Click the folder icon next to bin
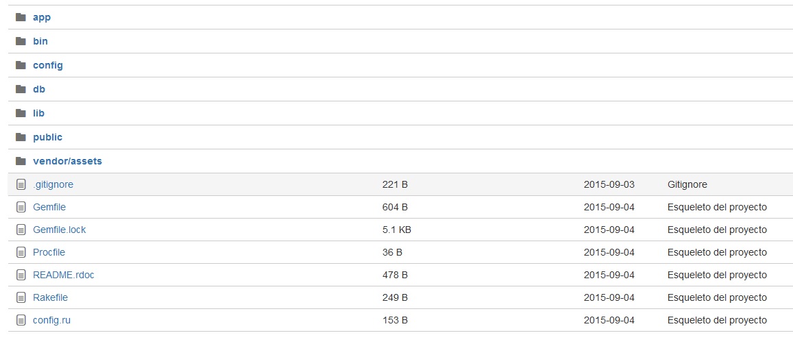The height and width of the screenshot is (344, 793). point(21,41)
